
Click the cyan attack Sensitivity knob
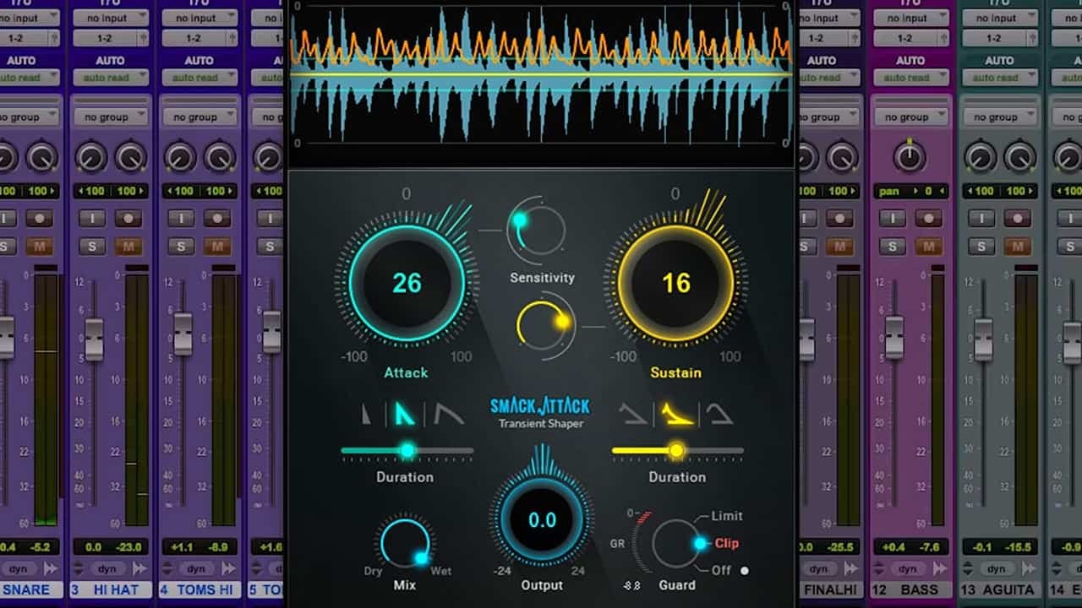click(537, 230)
